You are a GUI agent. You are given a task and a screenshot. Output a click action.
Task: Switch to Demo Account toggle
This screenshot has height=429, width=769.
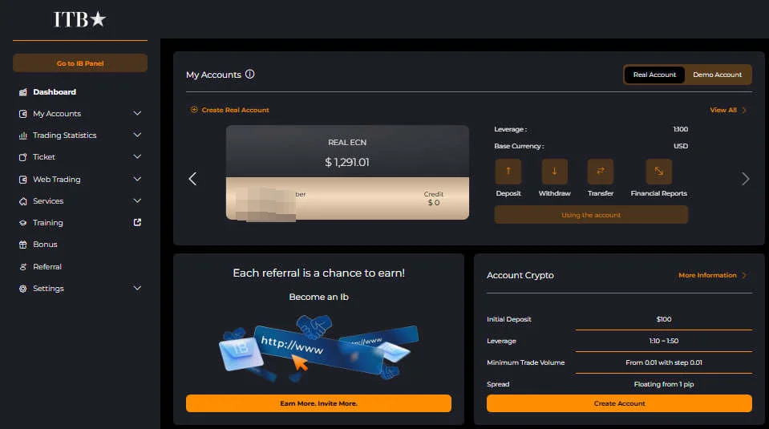click(717, 75)
